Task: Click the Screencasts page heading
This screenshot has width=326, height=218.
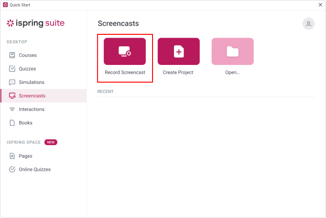Action: (x=118, y=24)
